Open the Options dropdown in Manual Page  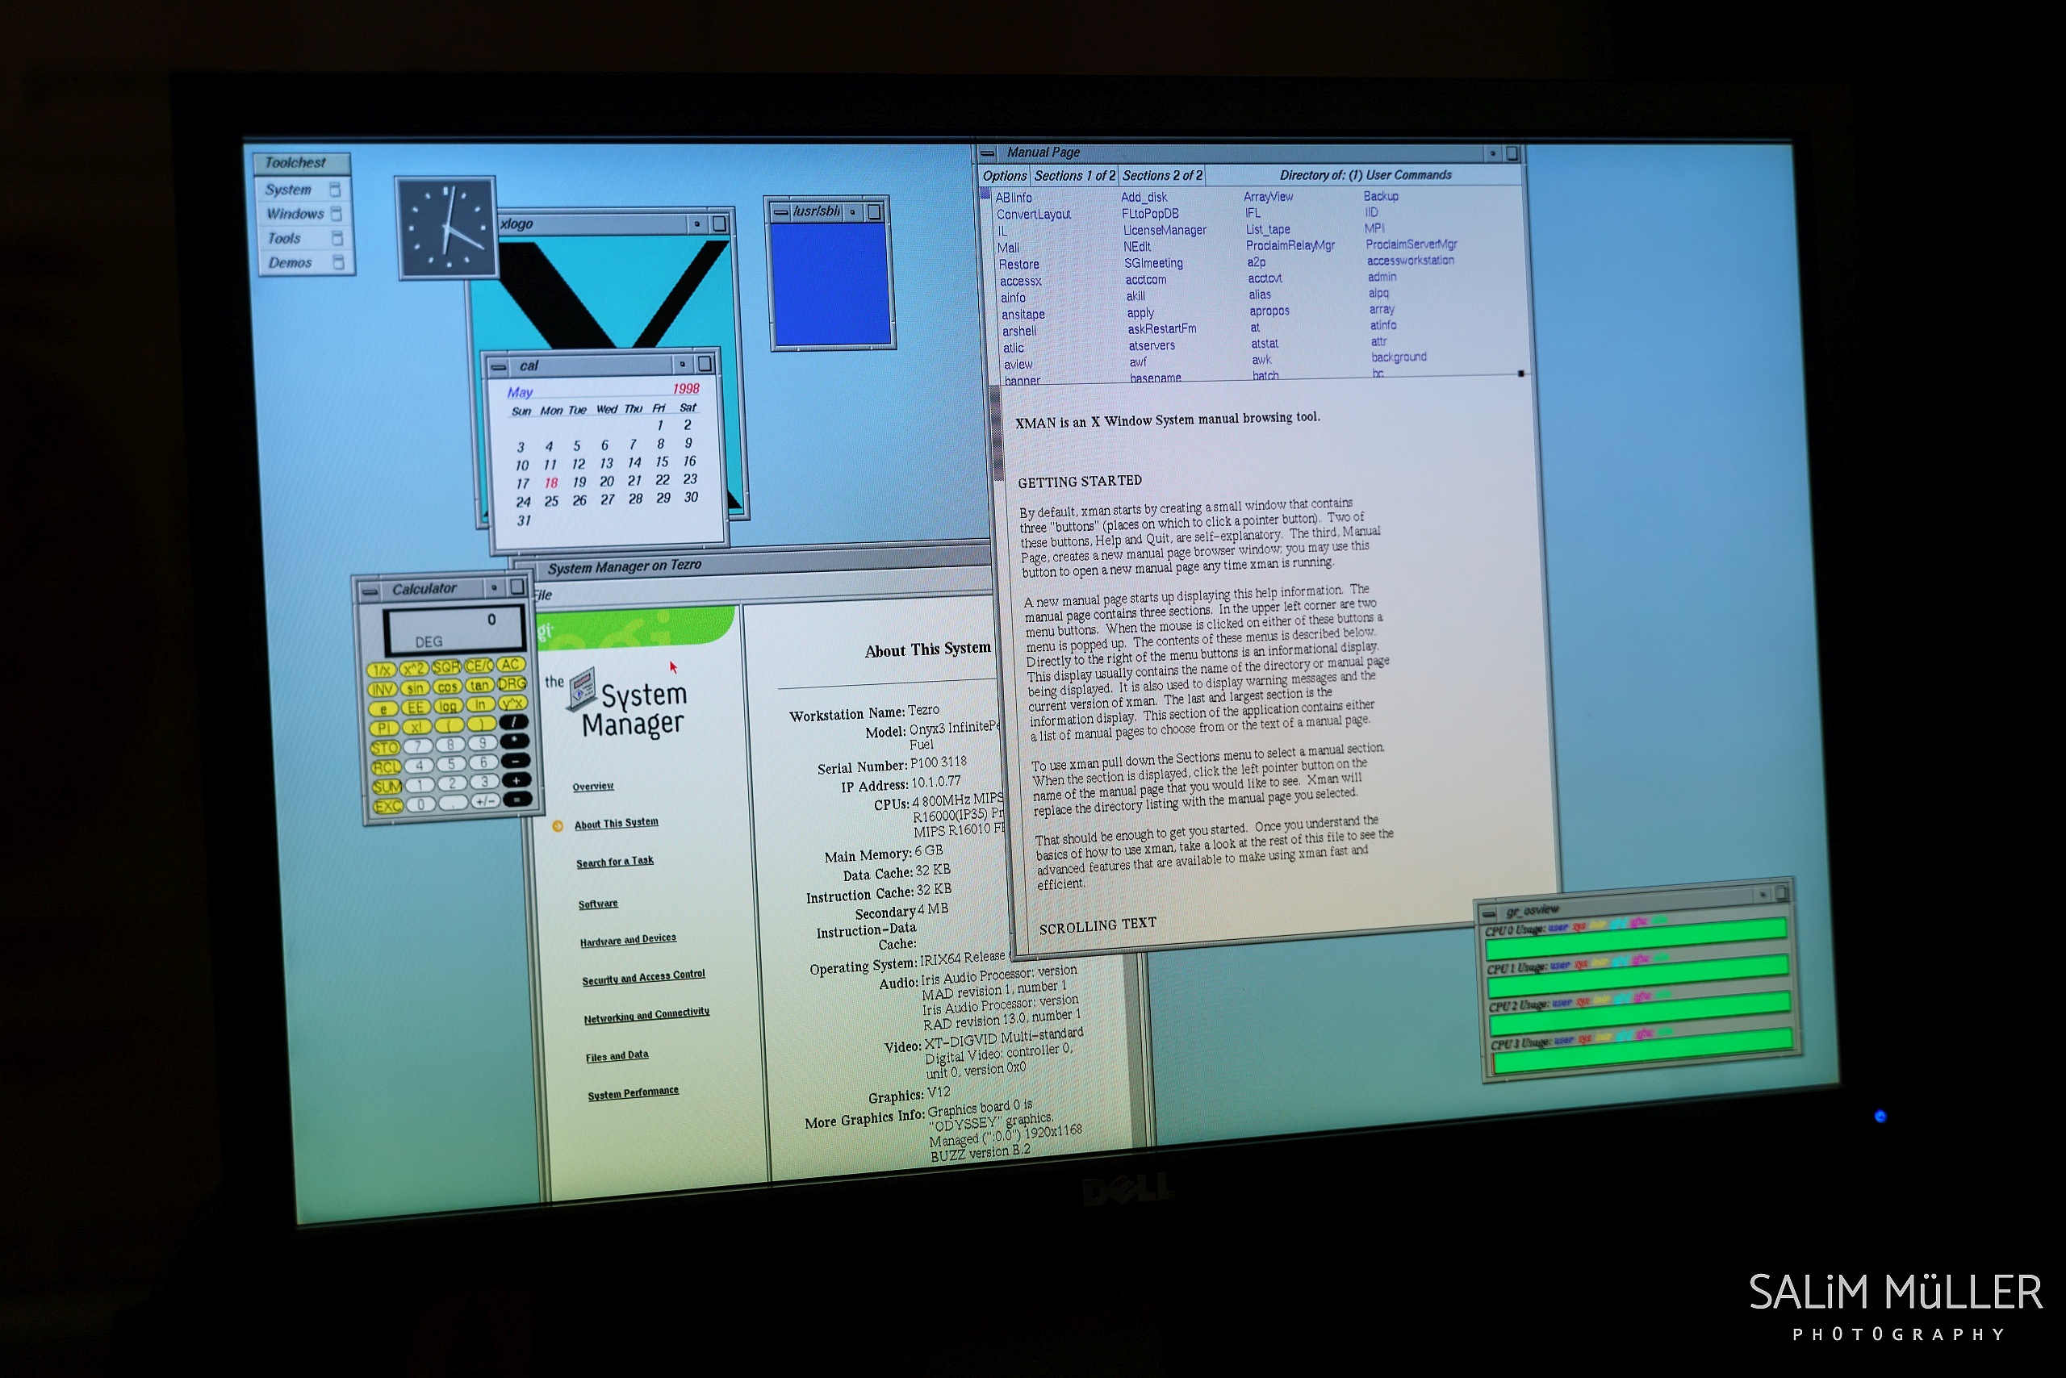click(x=1004, y=176)
